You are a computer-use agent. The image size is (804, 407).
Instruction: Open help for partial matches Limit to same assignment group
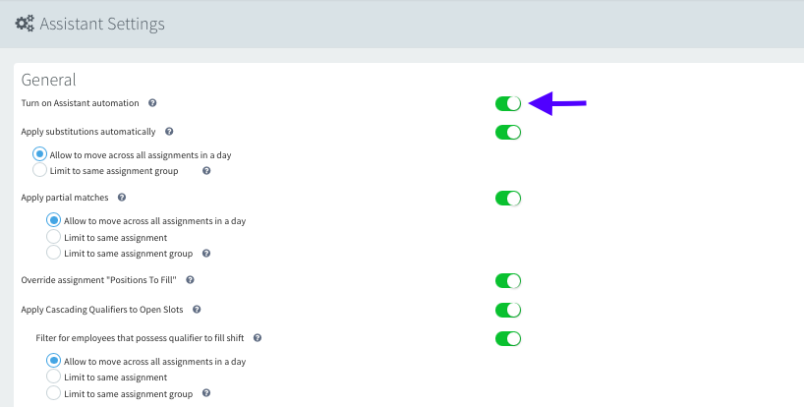(206, 254)
